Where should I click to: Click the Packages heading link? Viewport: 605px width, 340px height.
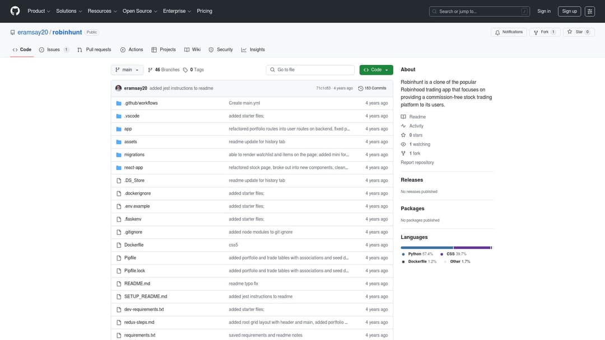[x=412, y=209]
